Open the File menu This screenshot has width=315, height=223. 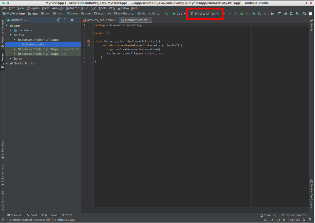[4, 8]
